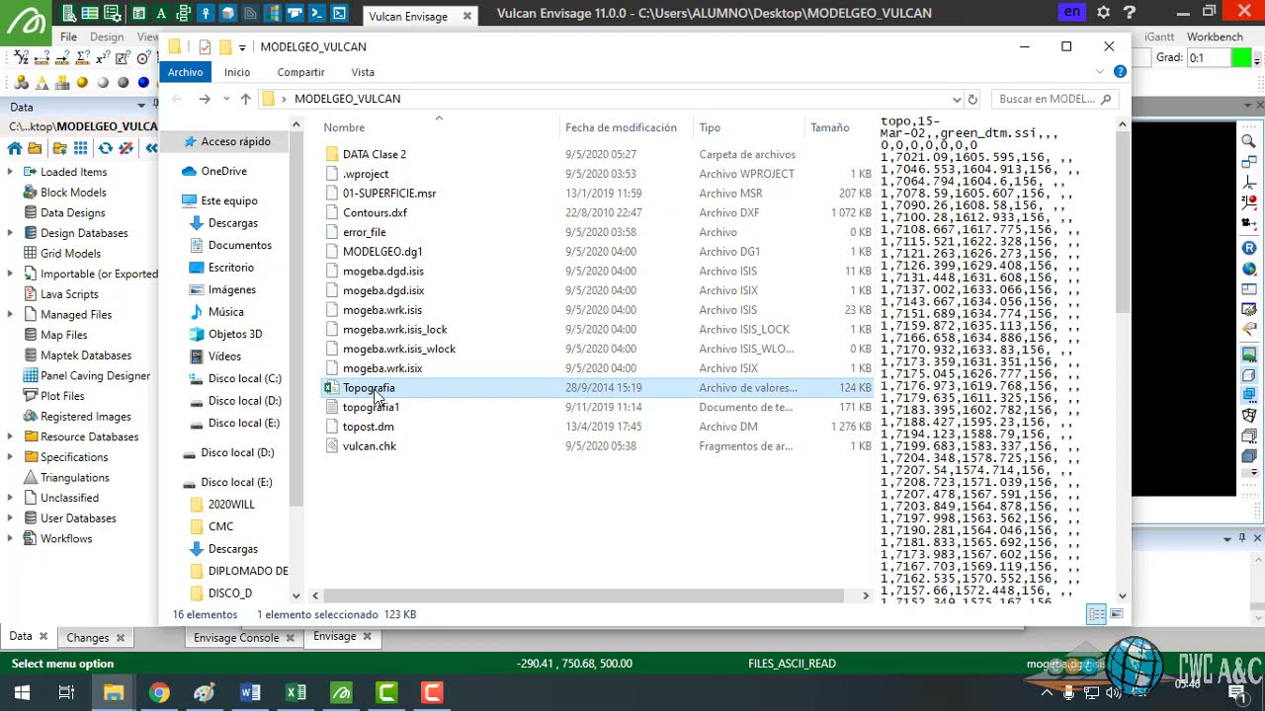Open Microsoft Word from taskbar

click(250, 692)
